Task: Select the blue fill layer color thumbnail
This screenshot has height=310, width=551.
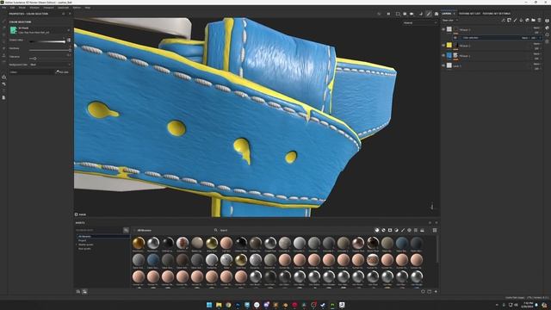Action: tap(449, 55)
